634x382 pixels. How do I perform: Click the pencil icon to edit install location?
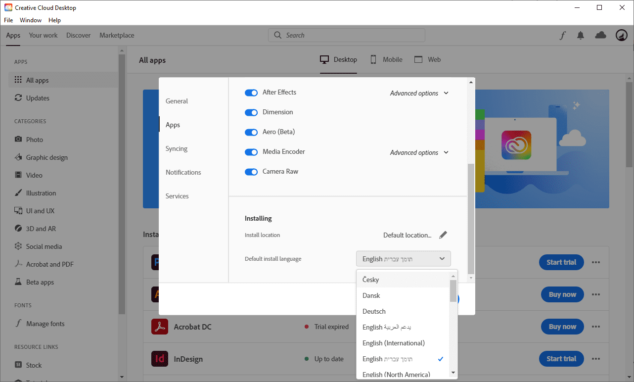coord(443,235)
